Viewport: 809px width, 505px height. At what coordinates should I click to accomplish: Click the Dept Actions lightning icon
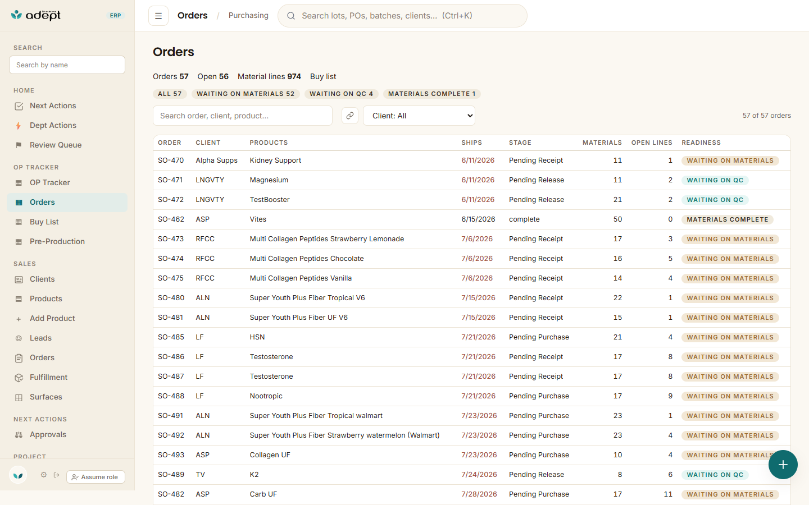19,126
